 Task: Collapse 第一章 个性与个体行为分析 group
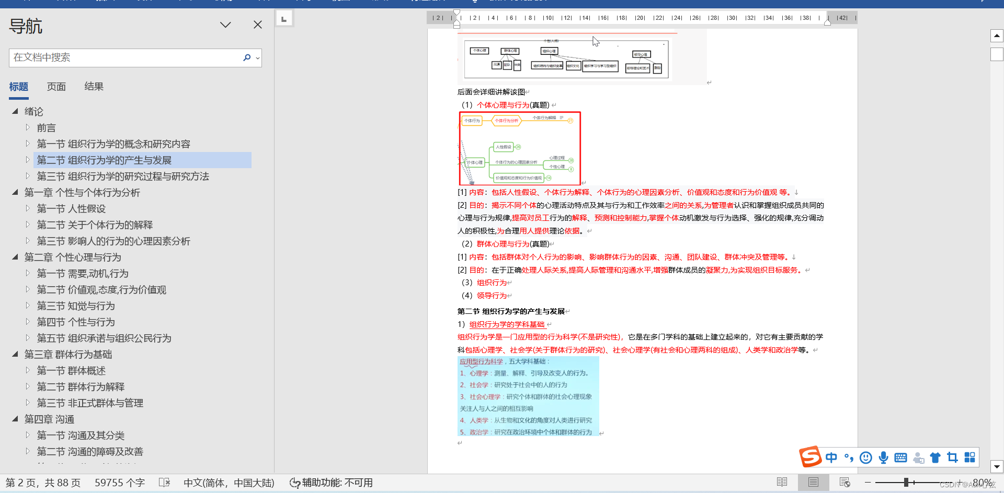pos(15,192)
